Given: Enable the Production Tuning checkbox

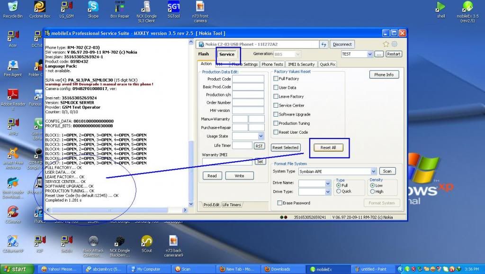Looking at the screenshot, I should coord(276,123).
